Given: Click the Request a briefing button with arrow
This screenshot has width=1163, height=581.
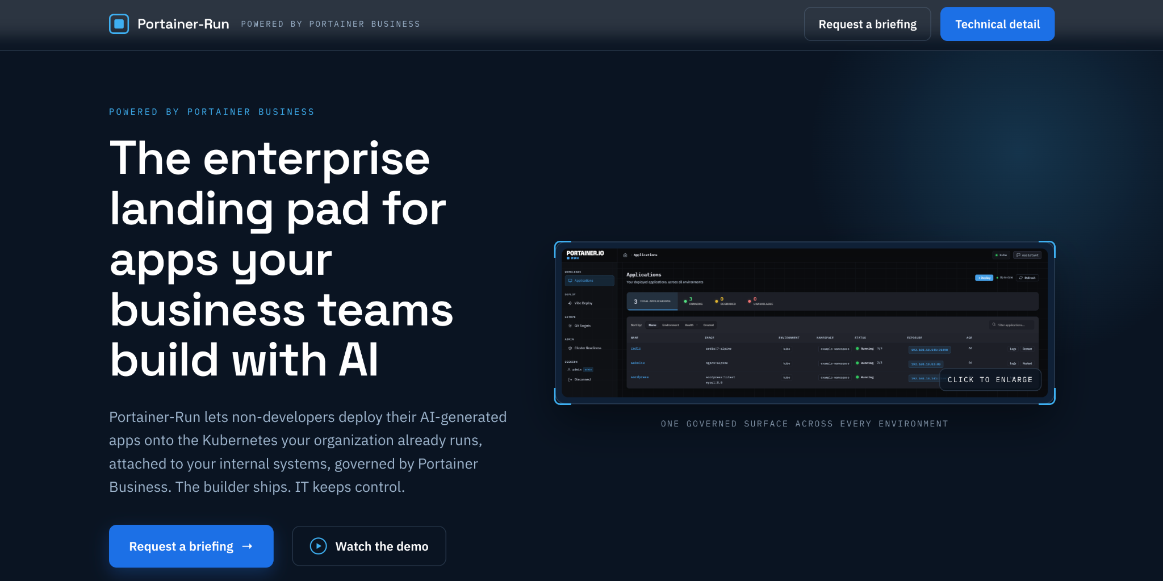Looking at the screenshot, I should pos(191,546).
